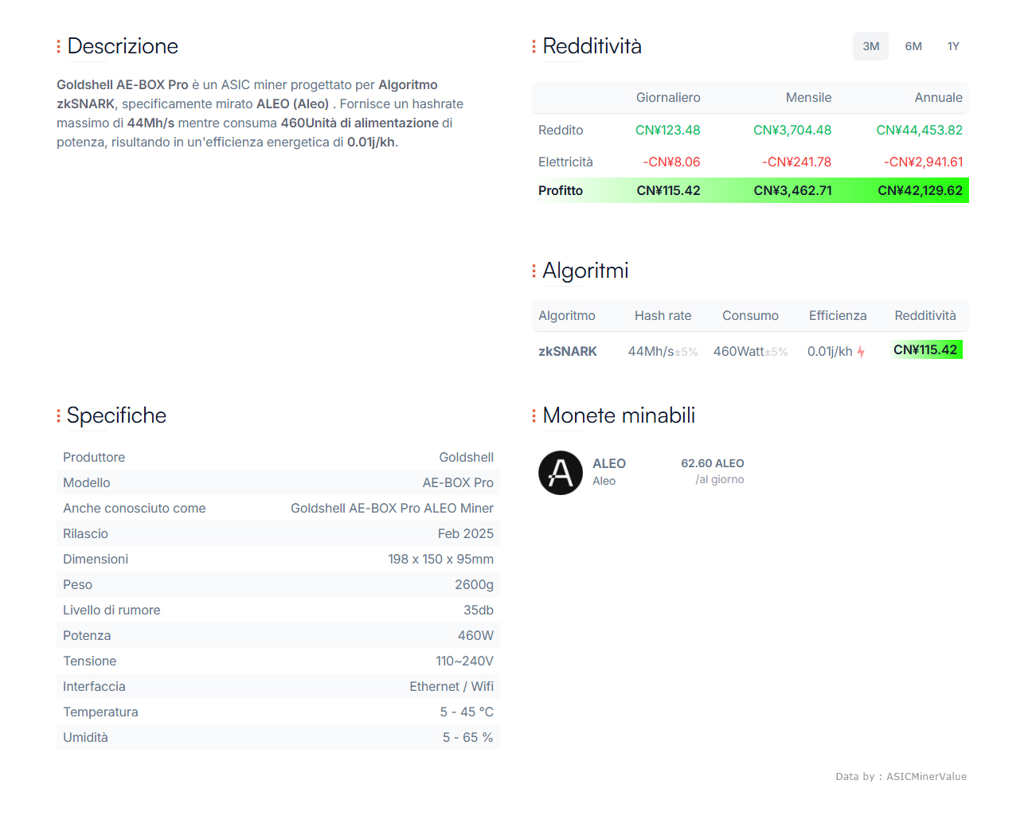
Task: Click the Consumo column header
Action: click(750, 315)
